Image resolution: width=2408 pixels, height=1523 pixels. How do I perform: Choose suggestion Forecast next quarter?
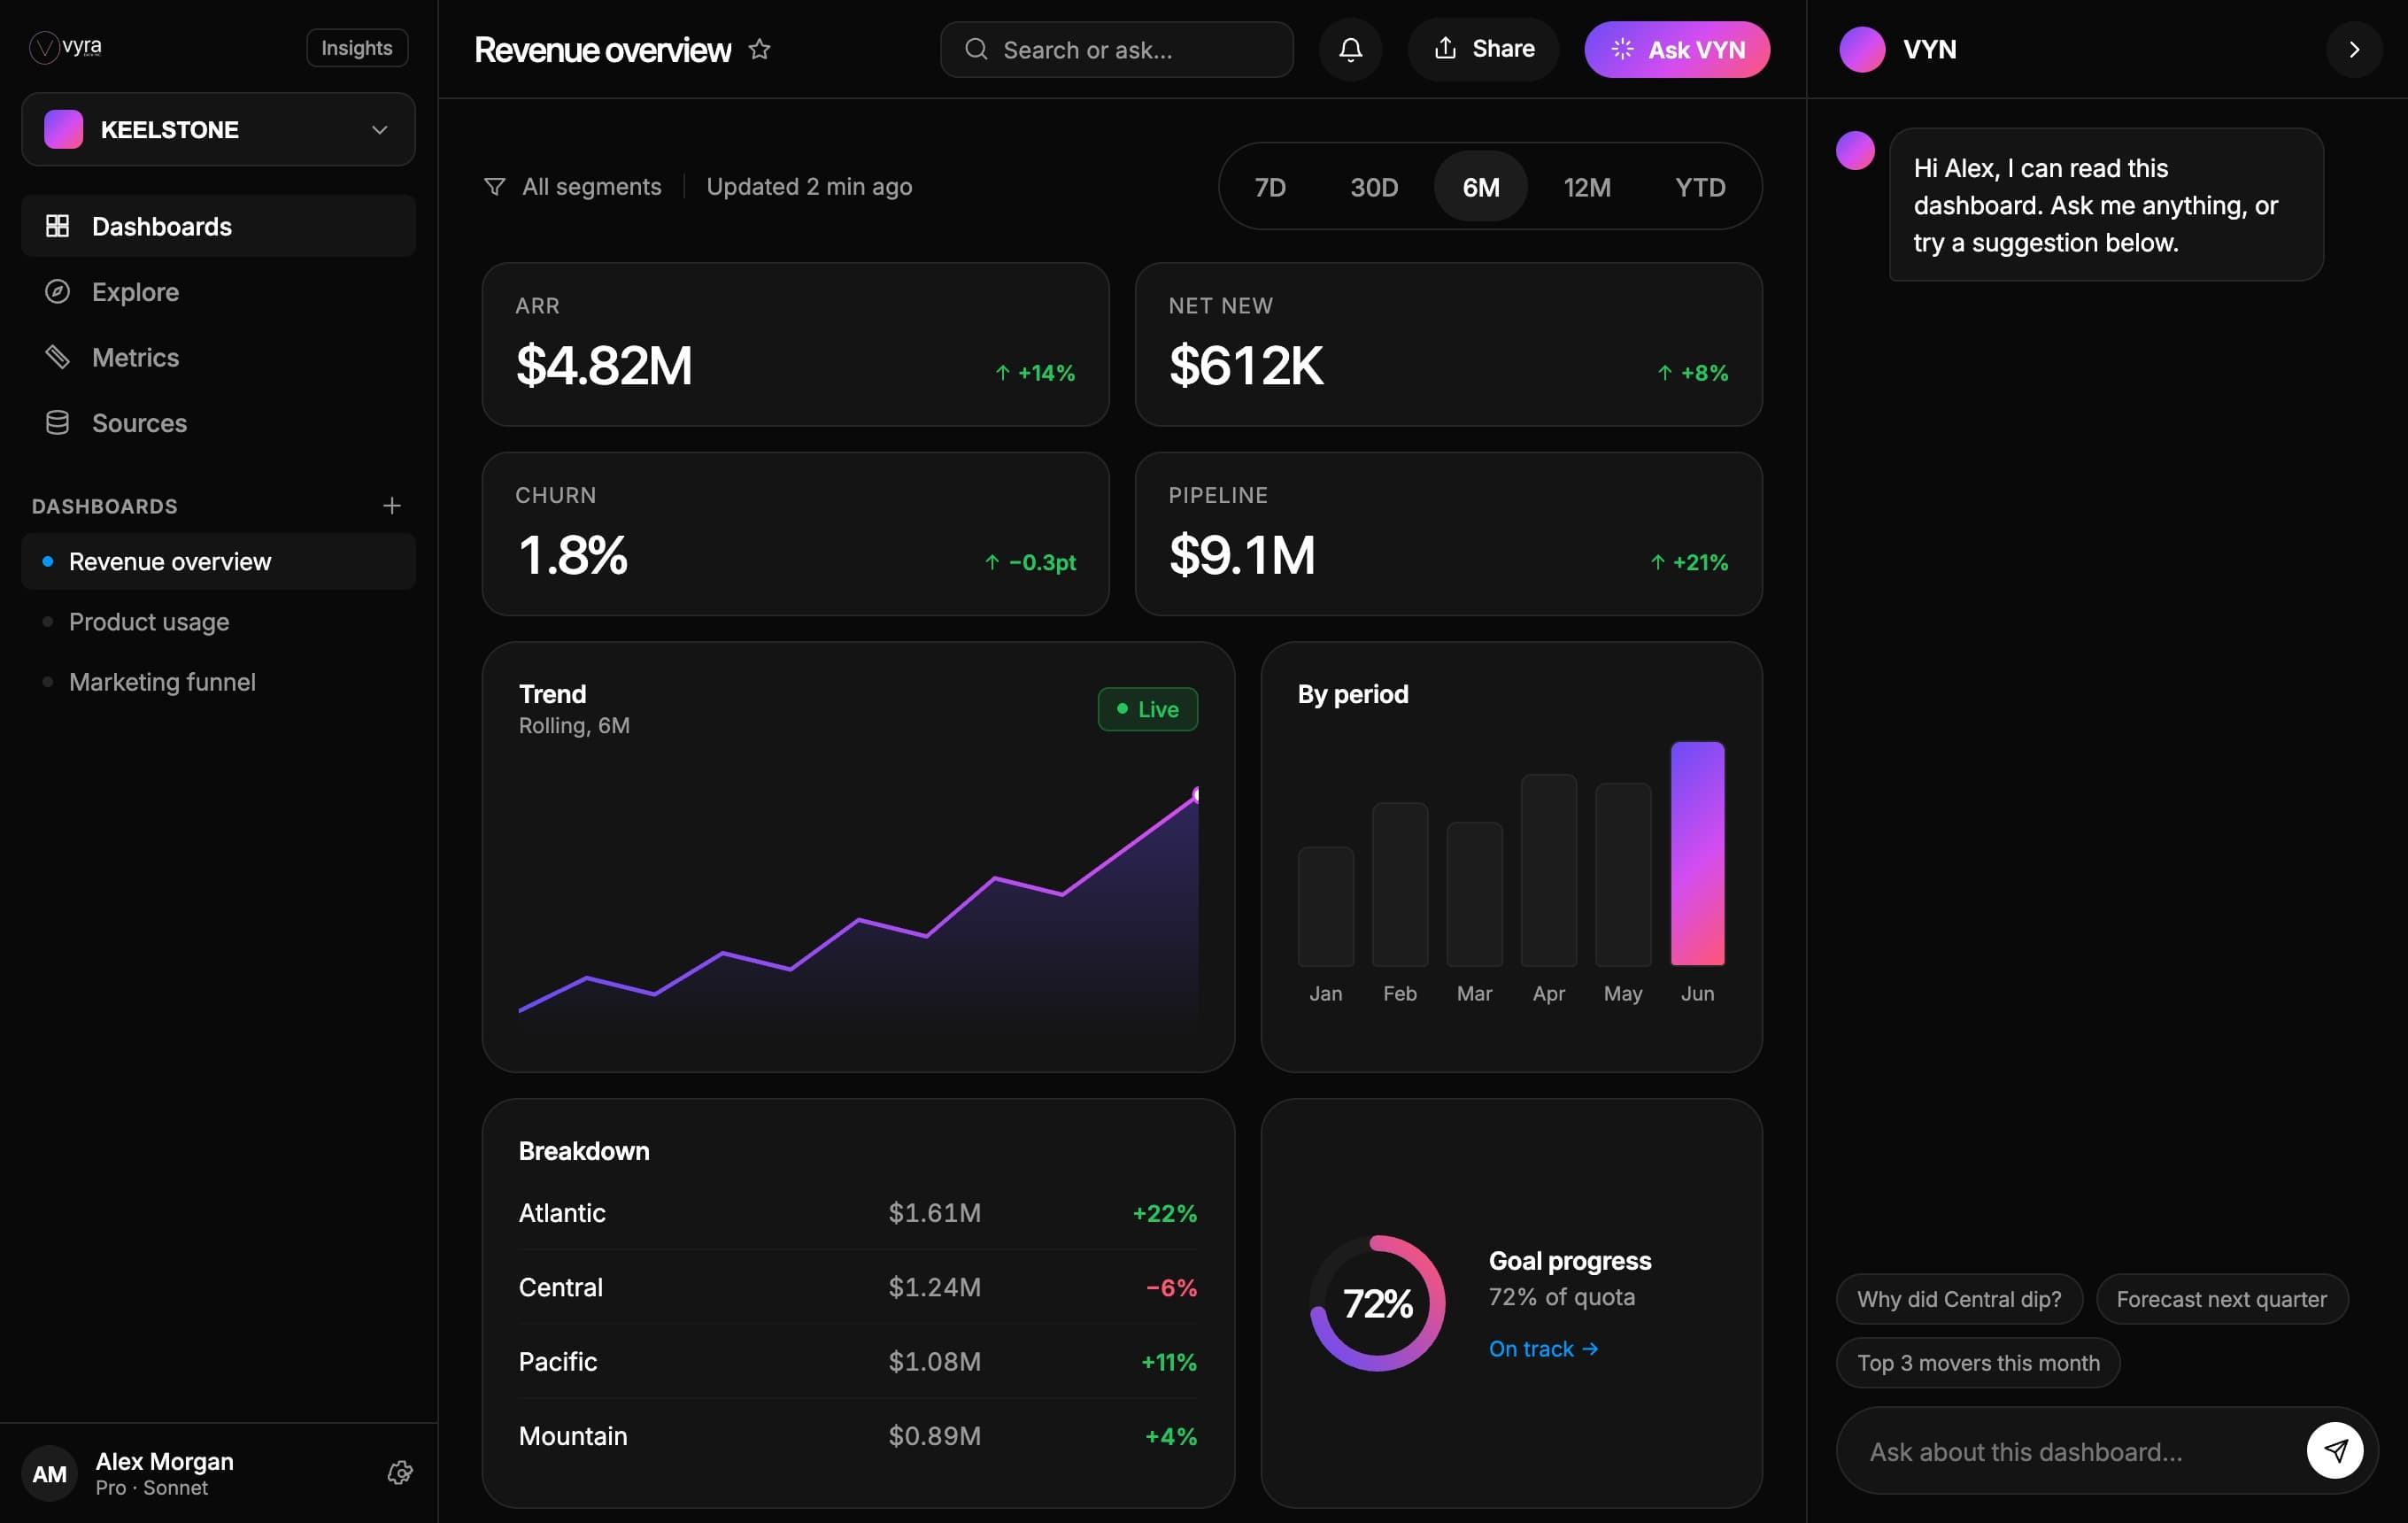2221,1298
